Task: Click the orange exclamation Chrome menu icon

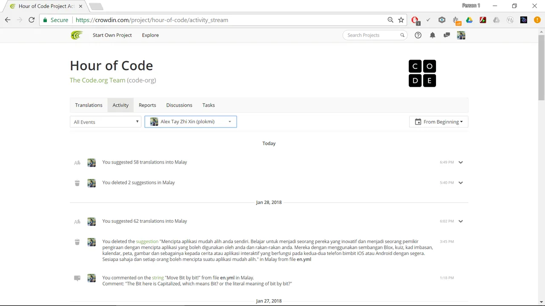Action: [x=537, y=20]
